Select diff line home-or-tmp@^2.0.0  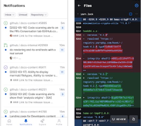coord(107,113)
